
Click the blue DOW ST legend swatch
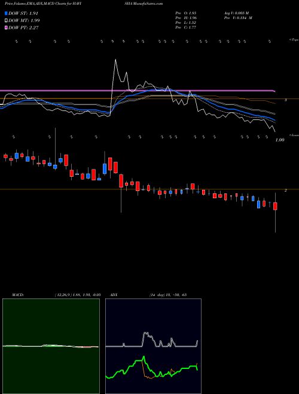click(x=6, y=13)
